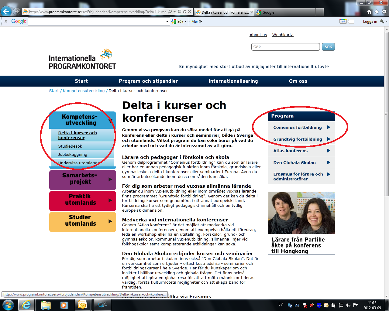
Task: Select Studiebesök in the left submenu
Action: tap(70, 146)
